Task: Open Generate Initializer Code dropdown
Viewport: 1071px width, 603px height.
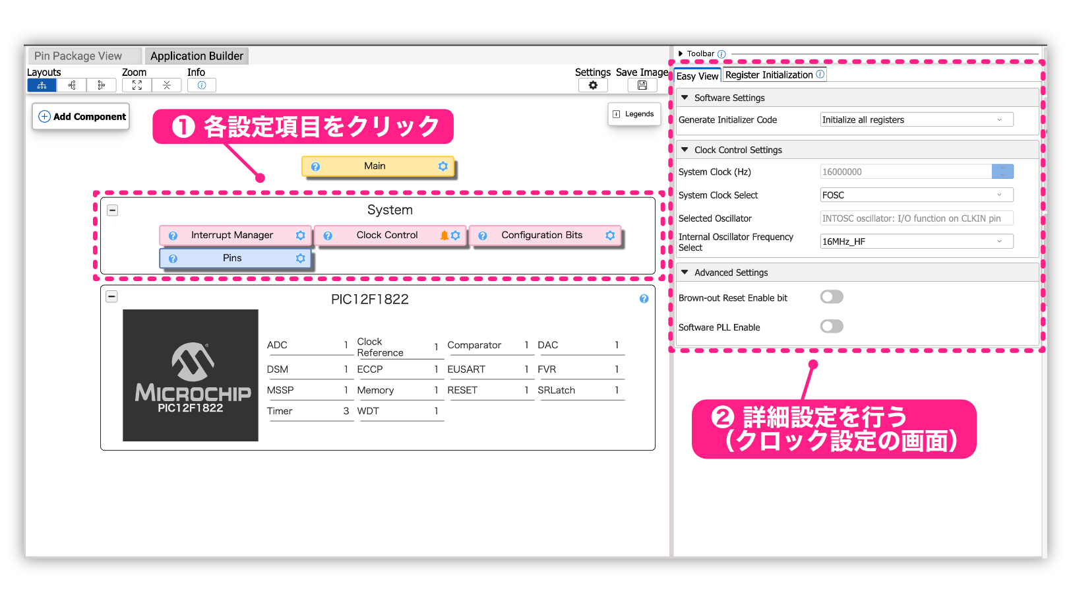Action: coord(917,119)
